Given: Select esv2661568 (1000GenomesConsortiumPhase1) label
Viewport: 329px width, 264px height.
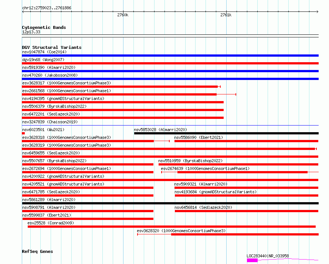Looking at the screenshot, I should pos(67,91).
